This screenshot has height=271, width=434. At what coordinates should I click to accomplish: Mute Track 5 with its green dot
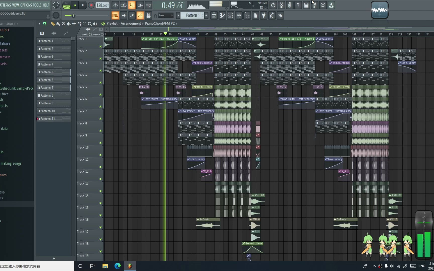[100, 95]
